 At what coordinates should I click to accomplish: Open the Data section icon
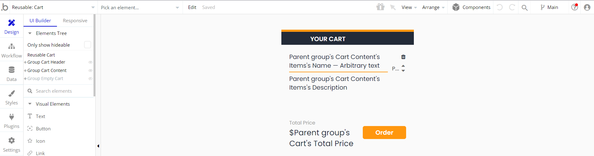tap(11, 70)
